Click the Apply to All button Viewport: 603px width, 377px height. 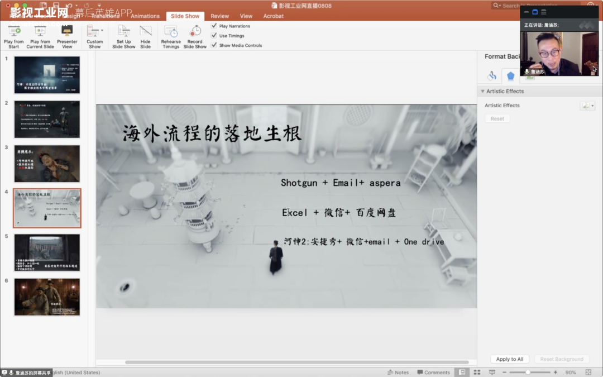click(510, 359)
